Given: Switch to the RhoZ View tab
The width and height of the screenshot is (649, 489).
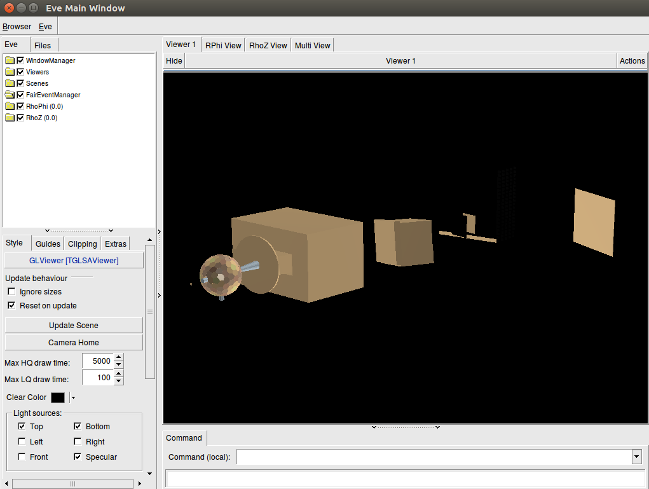Looking at the screenshot, I should (268, 46).
